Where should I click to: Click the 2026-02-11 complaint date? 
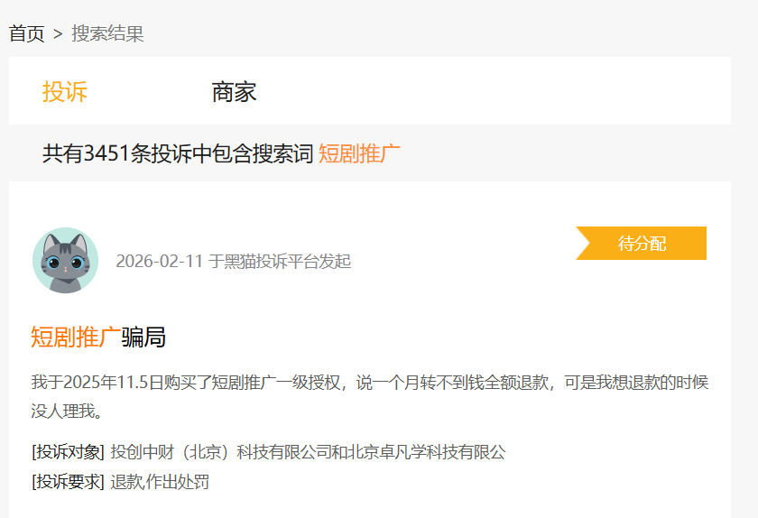[x=159, y=262]
